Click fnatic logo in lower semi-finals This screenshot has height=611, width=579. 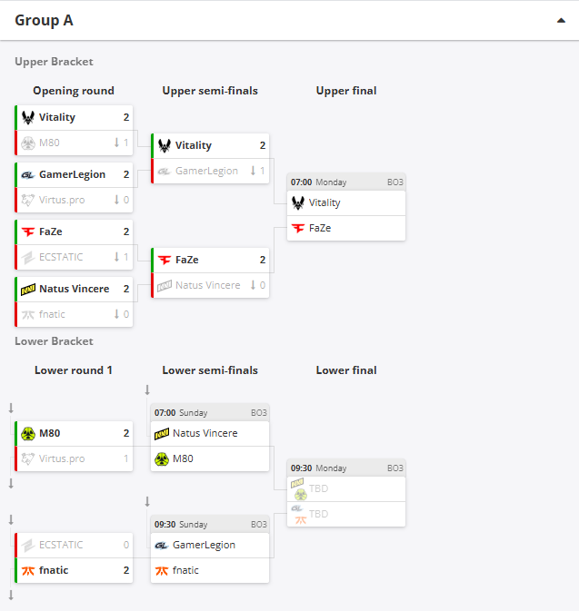tap(162, 570)
